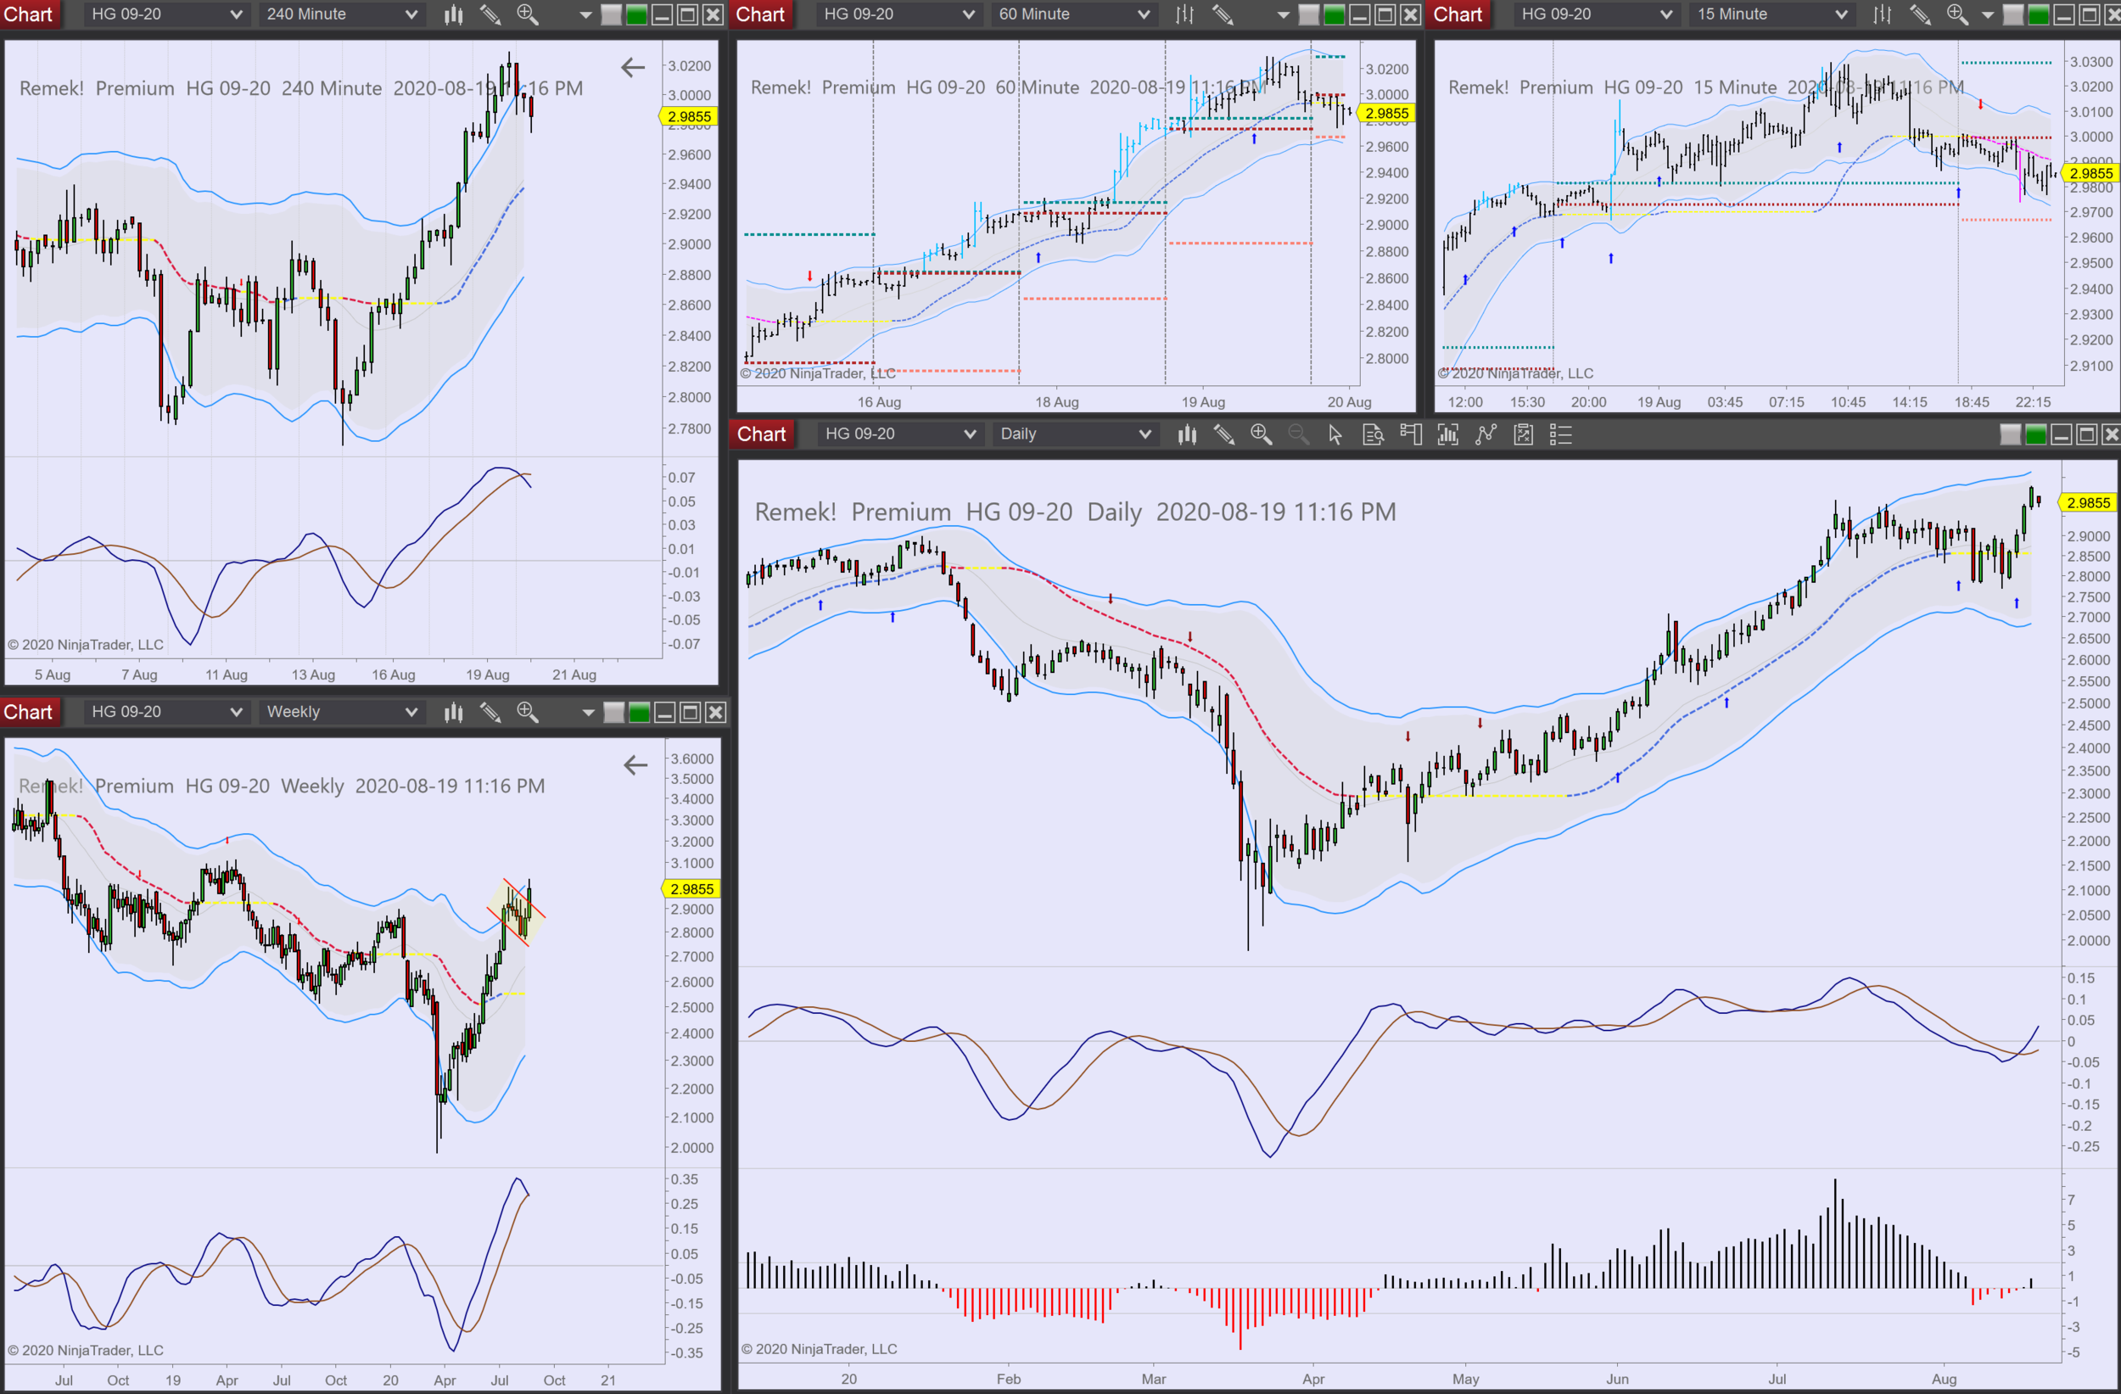Viewport: 2121px width, 1394px height.
Task: Select drawing tools pencil in Daily chart
Action: [1223, 434]
